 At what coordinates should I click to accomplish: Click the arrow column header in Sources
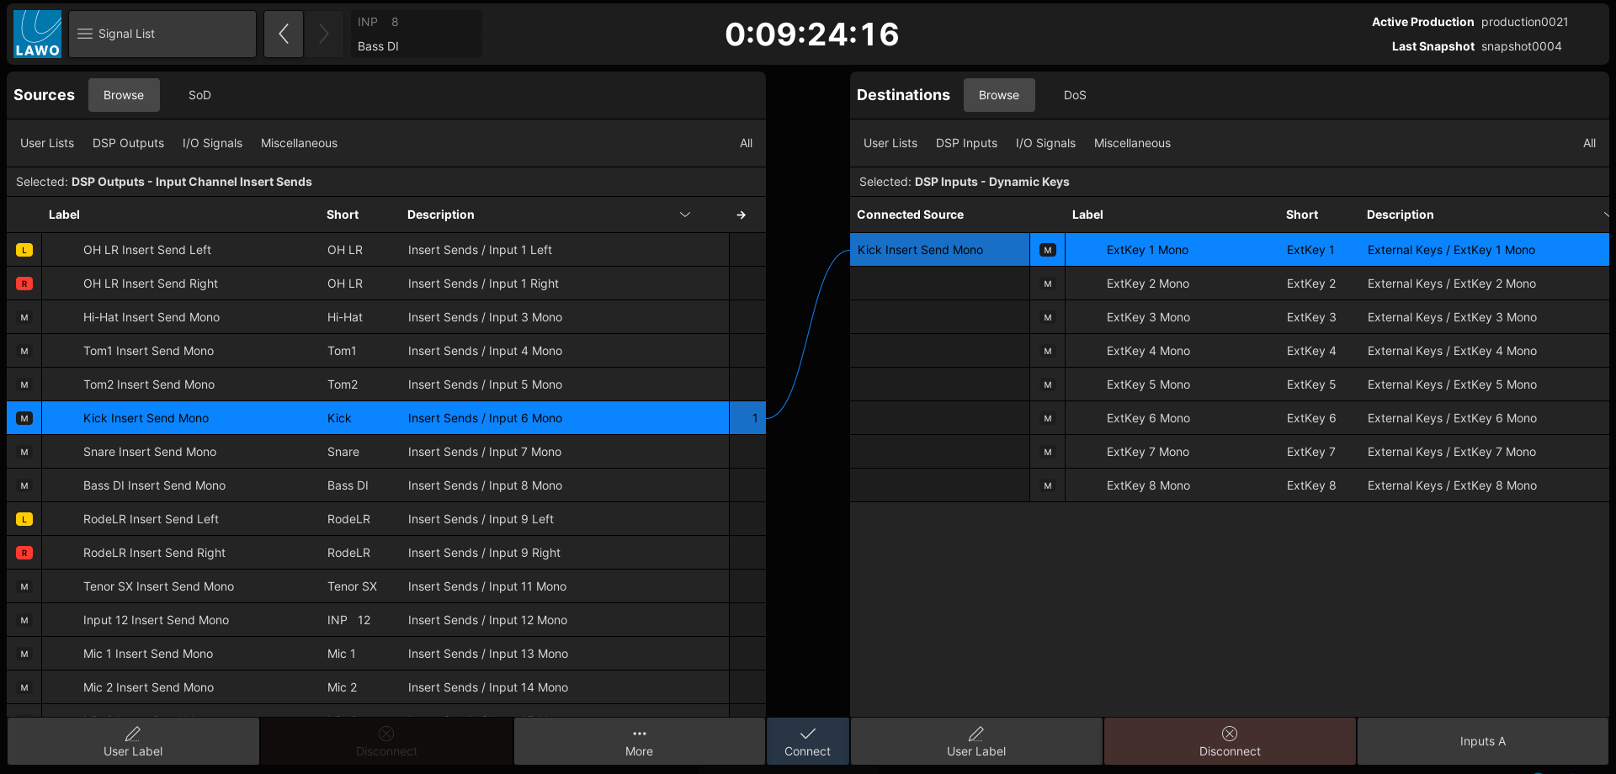(741, 215)
